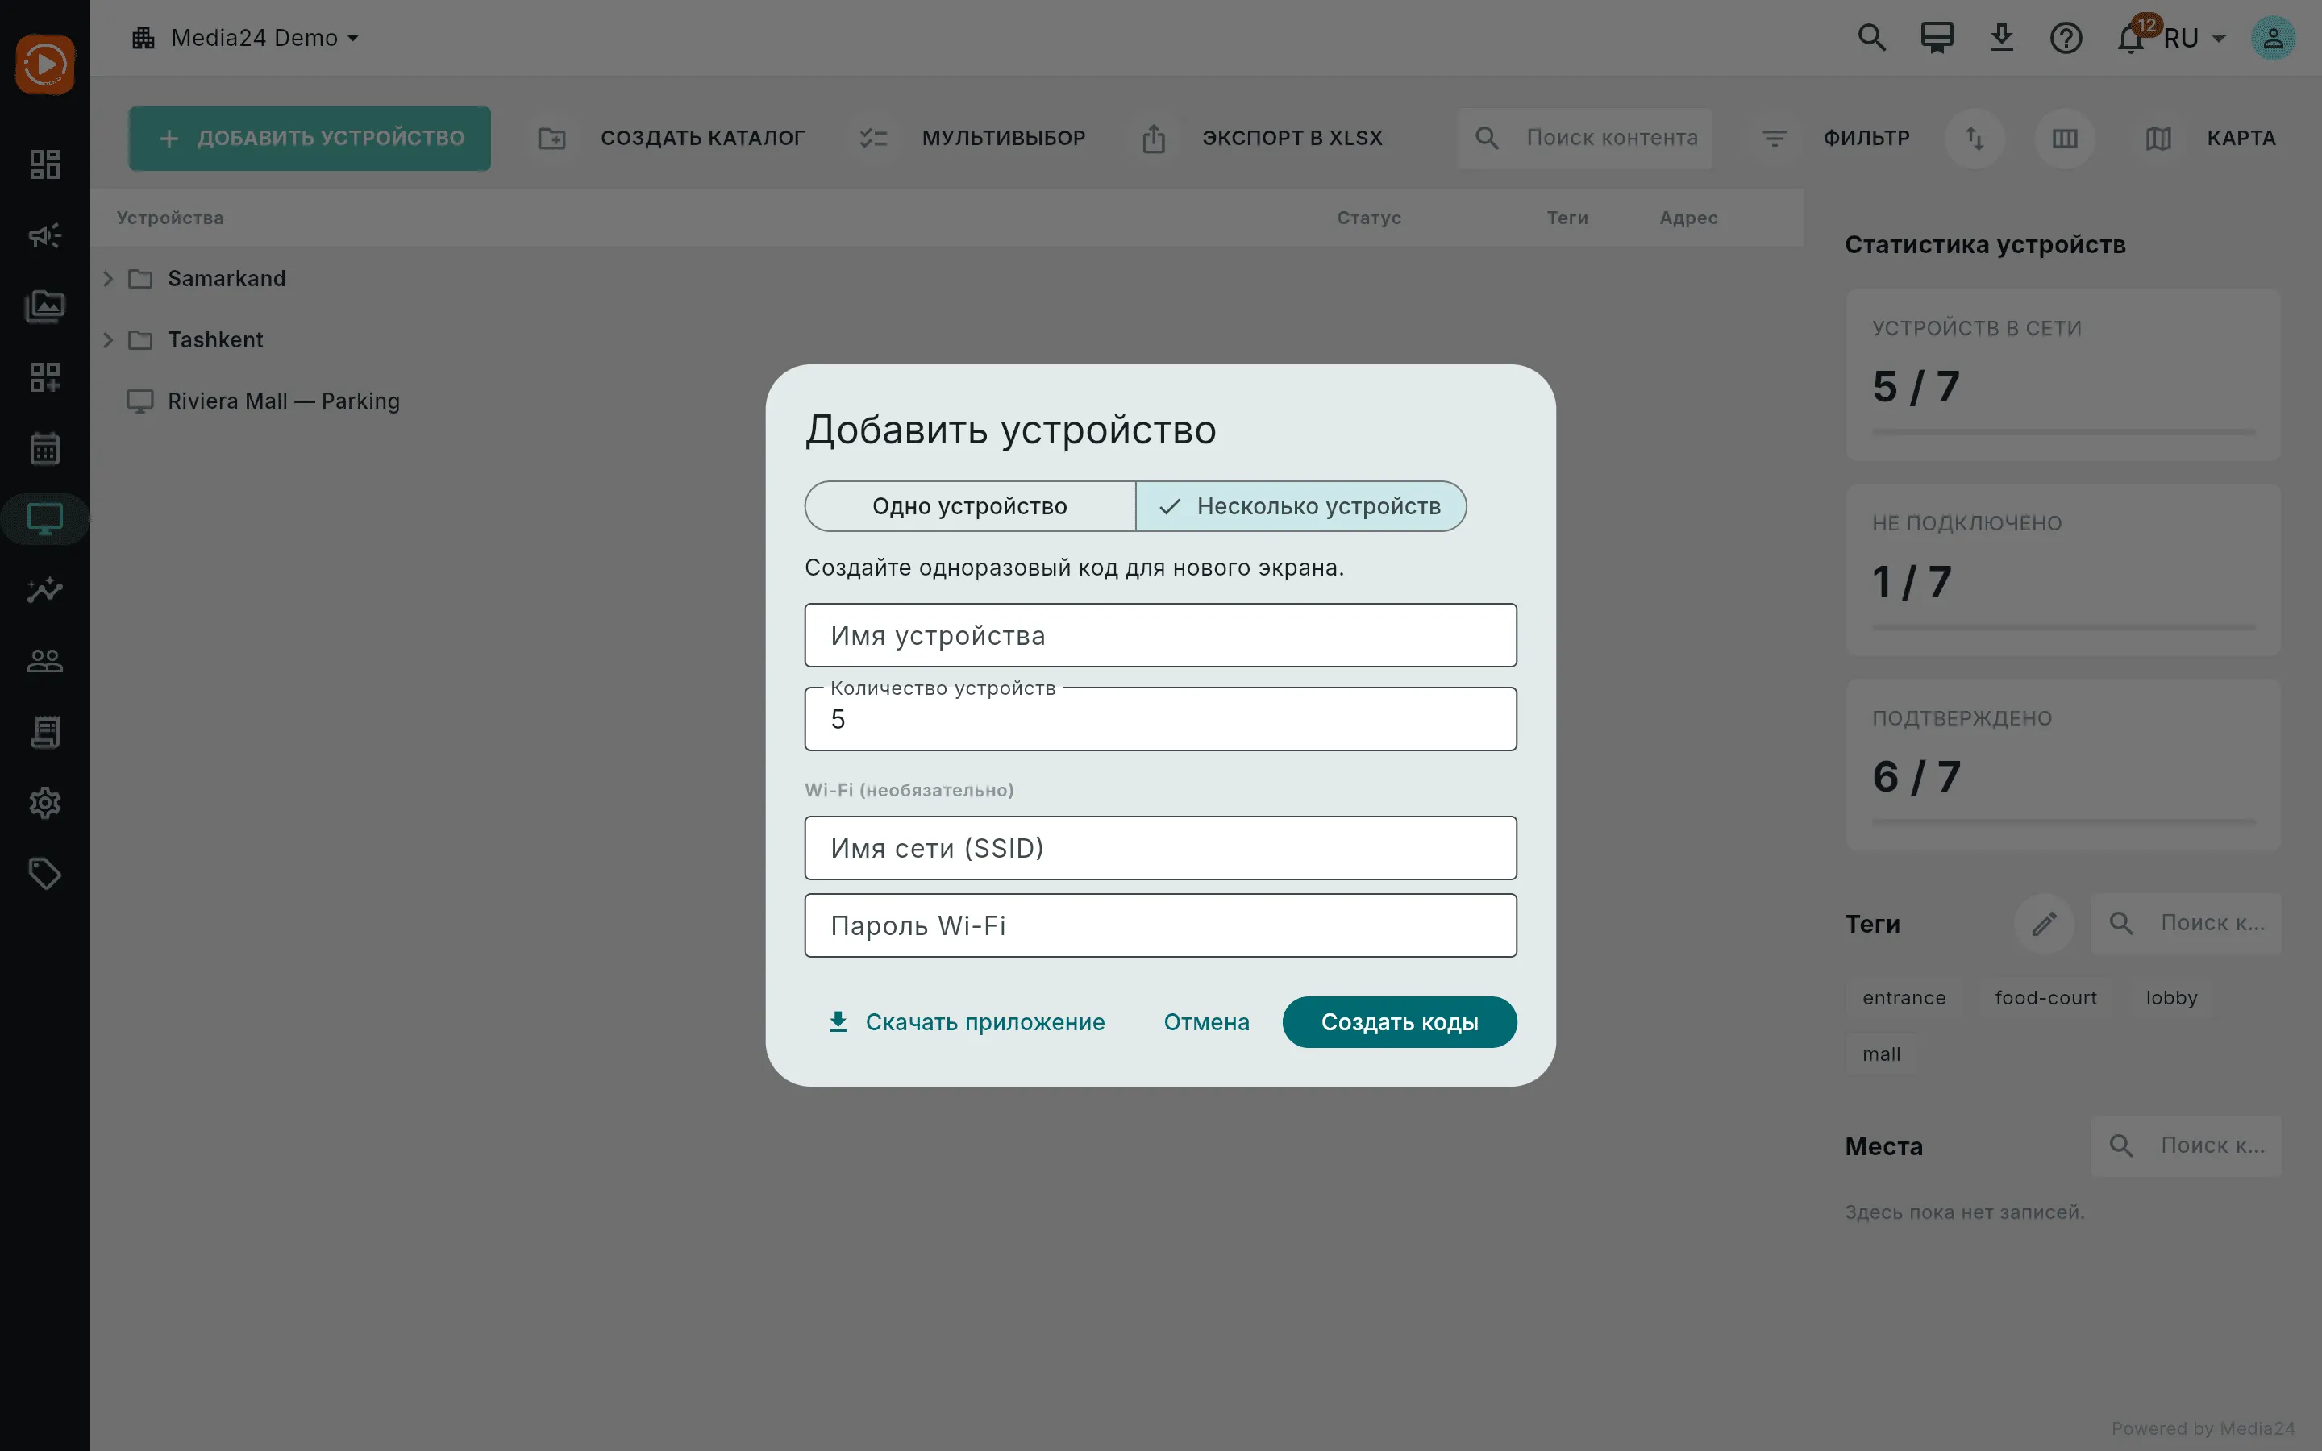2322x1451 pixels.
Task: Click Создать коды button
Action: (1399, 1022)
